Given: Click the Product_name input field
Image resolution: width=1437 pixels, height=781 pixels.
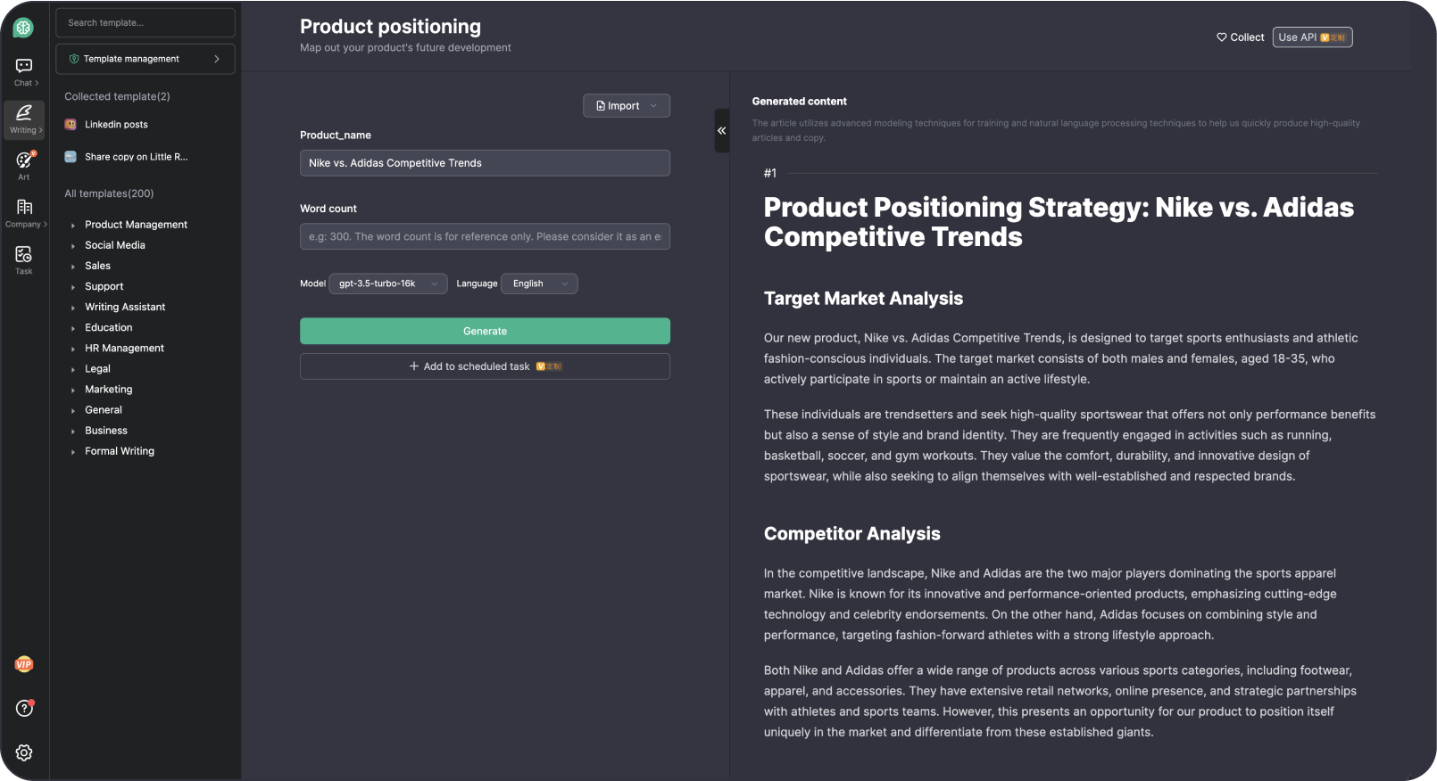Looking at the screenshot, I should [485, 163].
